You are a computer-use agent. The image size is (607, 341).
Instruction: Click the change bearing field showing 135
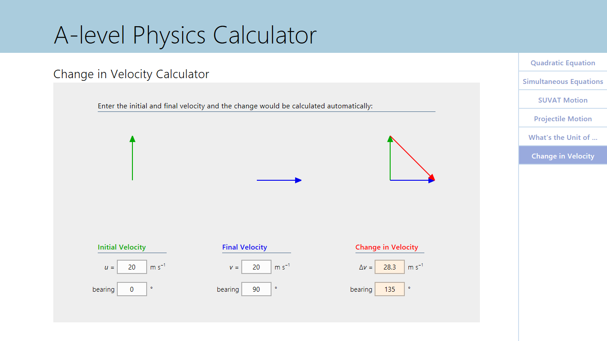pyautogui.click(x=390, y=289)
